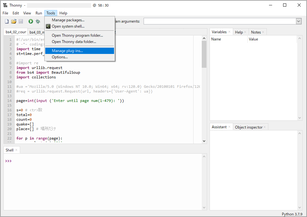Viewport: 307px width, 217px height.
Task: Switch to bs4_03_m editor tab
Action: tap(37, 32)
